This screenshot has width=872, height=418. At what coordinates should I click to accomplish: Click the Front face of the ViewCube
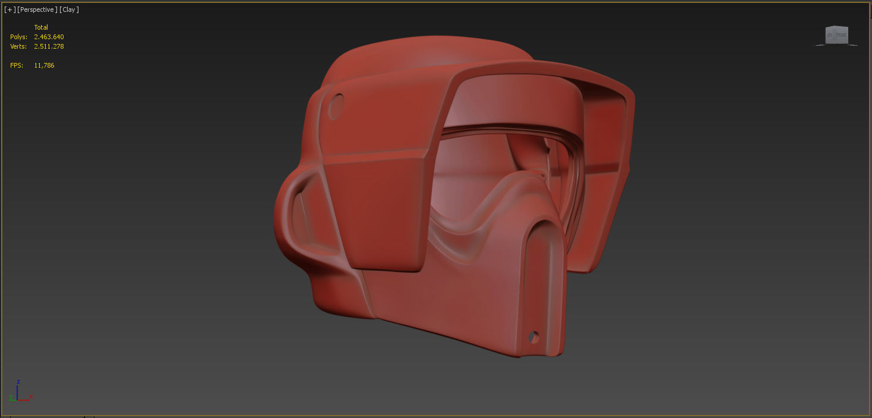pyautogui.click(x=841, y=36)
